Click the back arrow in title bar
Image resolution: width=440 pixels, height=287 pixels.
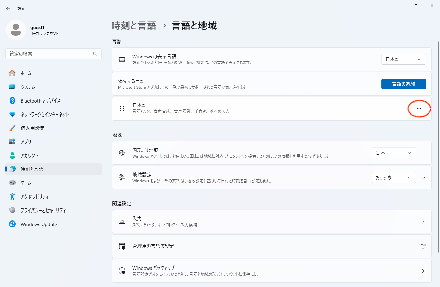click(x=8, y=8)
